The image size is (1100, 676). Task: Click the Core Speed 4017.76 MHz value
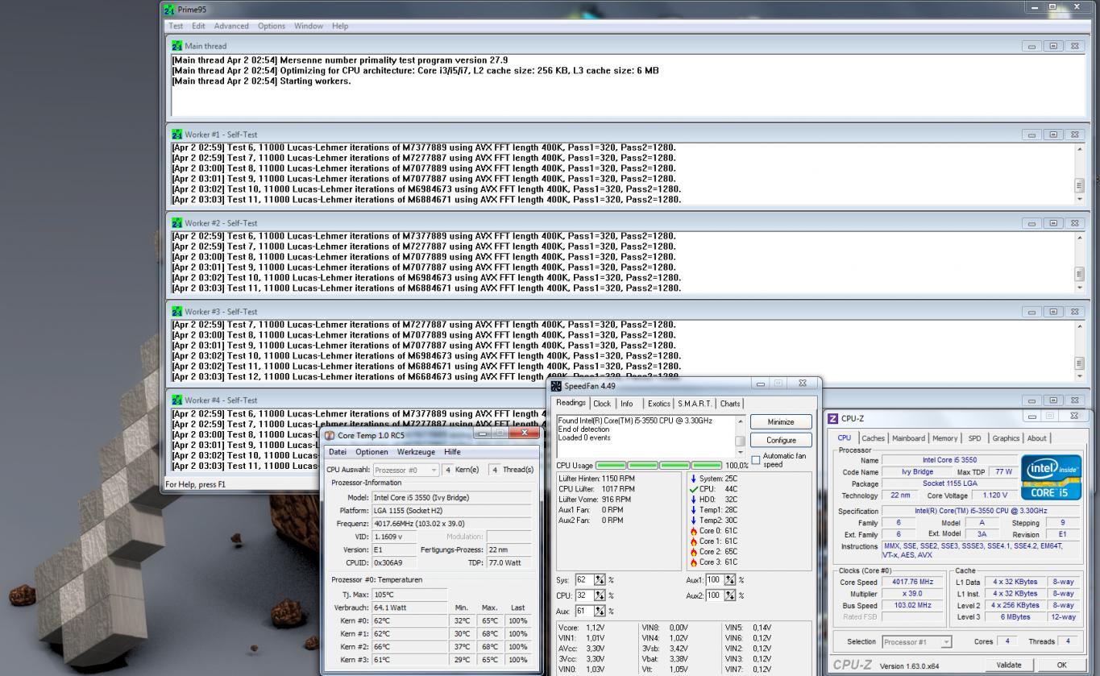pyautogui.click(x=912, y=582)
